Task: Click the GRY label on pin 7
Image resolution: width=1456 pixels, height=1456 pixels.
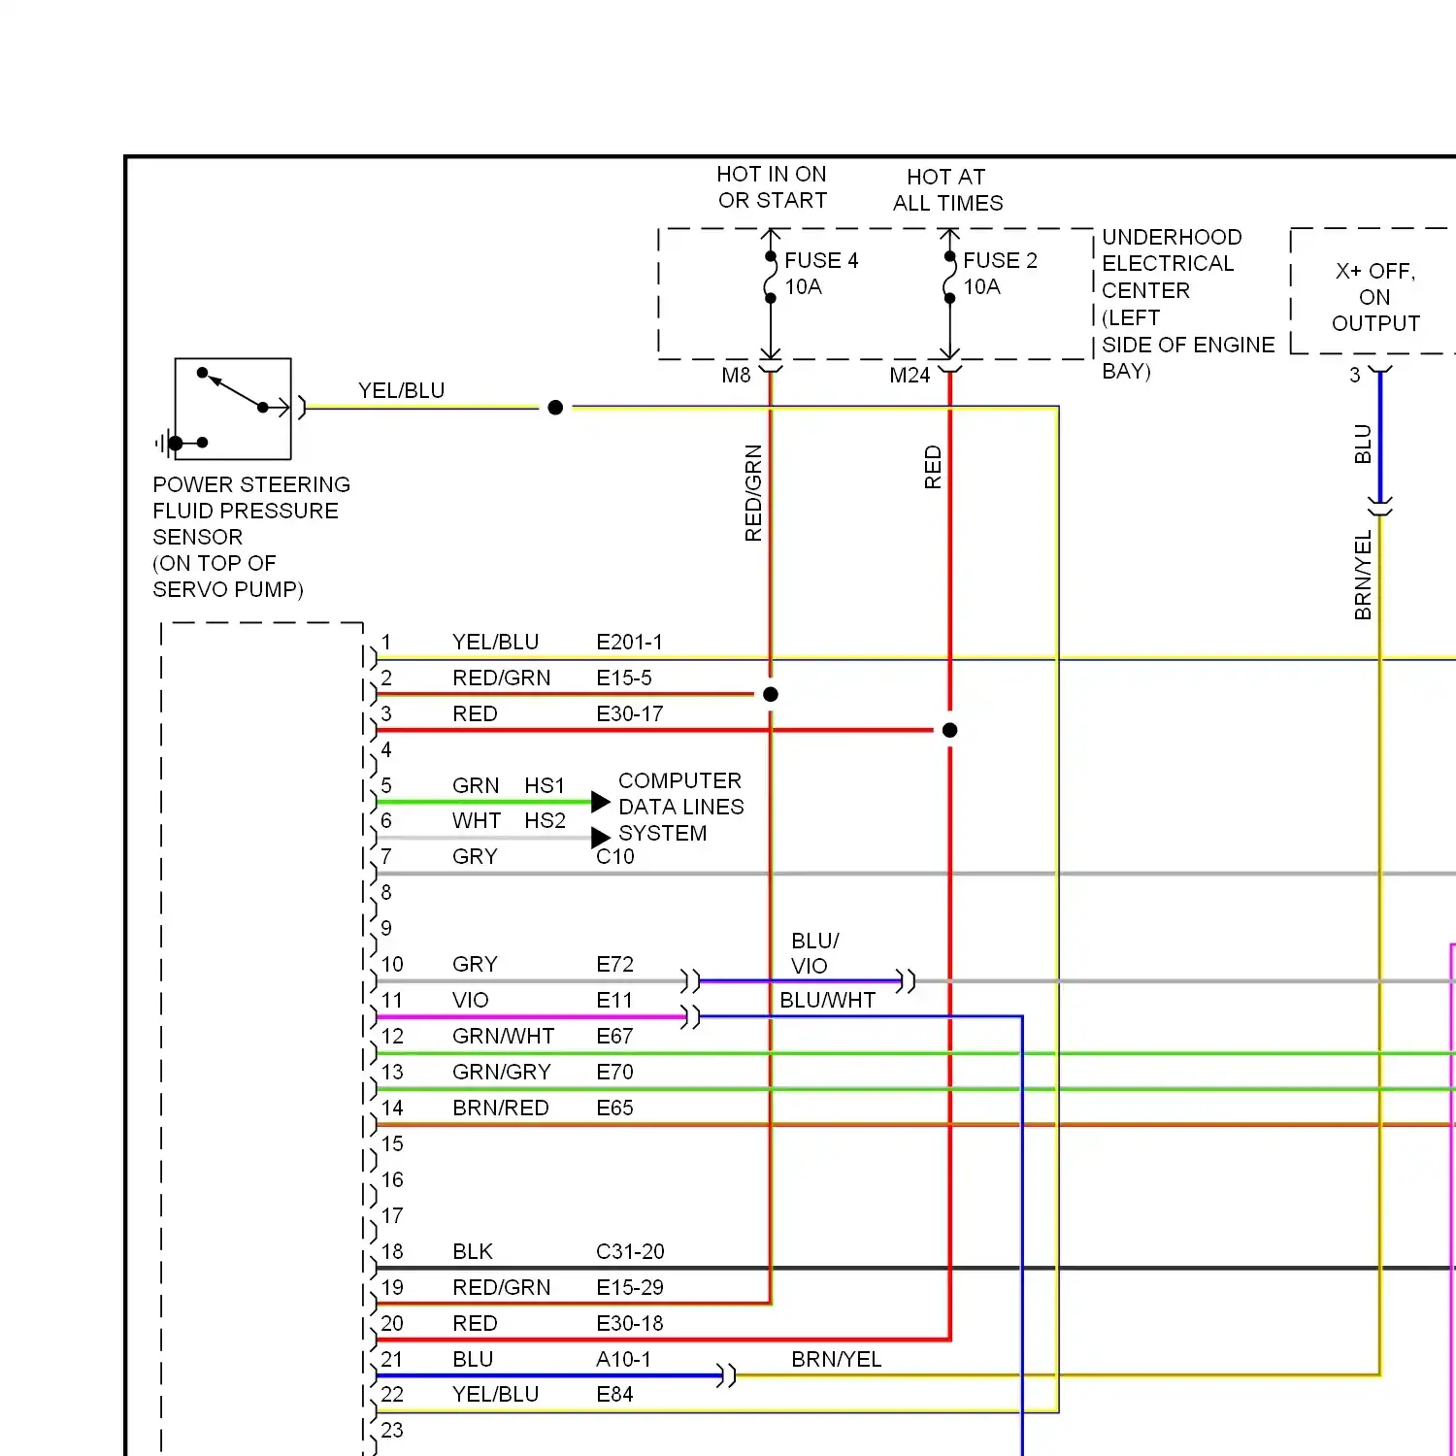Action: coord(475,857)
